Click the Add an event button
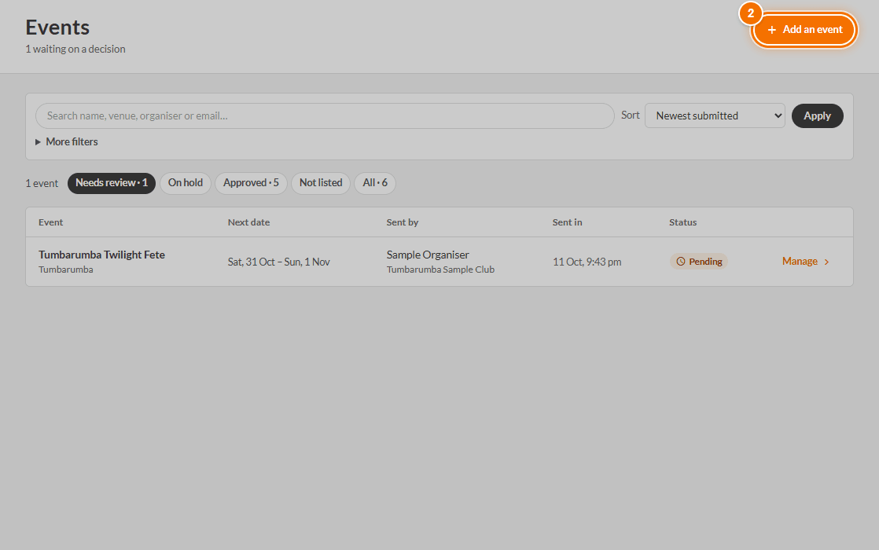The height and width of the screenshot is (550, 879). [804, 30]
